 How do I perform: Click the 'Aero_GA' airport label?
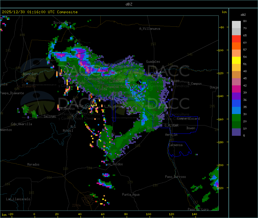[x=171, y=135]
